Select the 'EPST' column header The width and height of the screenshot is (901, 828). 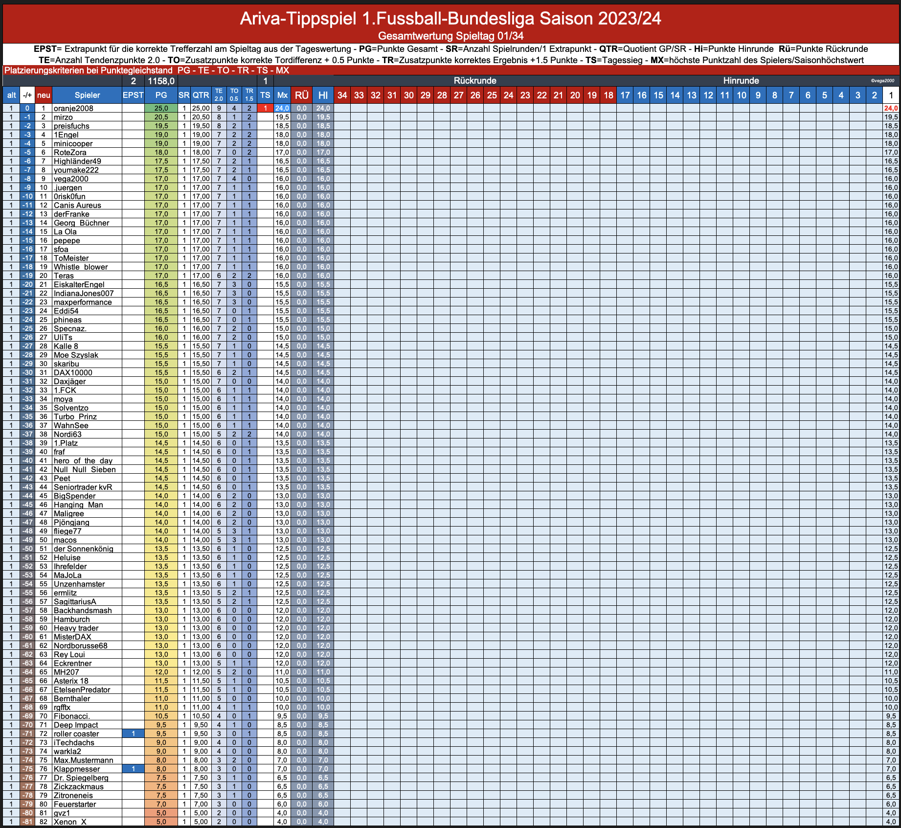(x=133, y=95)
